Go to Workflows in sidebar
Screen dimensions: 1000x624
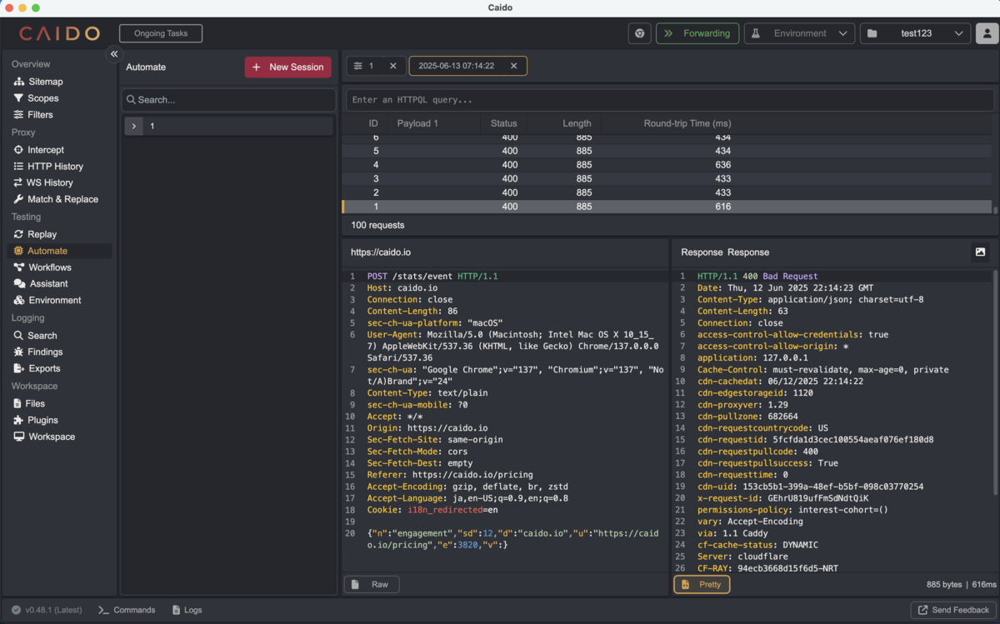(x=49, y=267)
